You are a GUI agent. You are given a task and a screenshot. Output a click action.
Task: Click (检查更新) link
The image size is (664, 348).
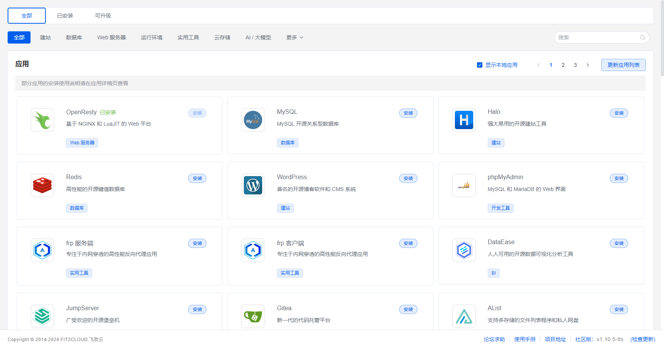click(x=643, y=339)
